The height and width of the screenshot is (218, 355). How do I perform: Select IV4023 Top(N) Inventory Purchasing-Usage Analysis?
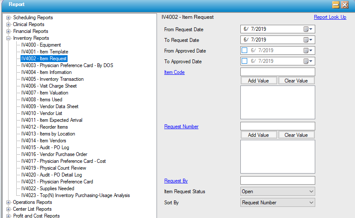click(x=76, y=195)
